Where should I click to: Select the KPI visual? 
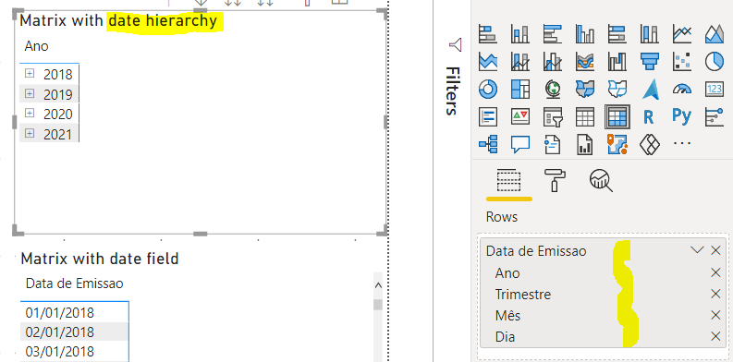click(519, 116)
